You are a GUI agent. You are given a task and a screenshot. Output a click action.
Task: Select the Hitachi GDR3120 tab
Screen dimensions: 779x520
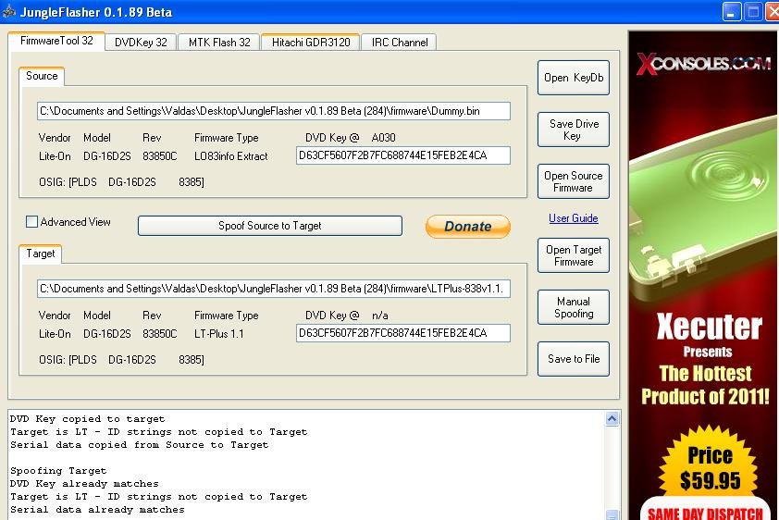click(311, 42)
